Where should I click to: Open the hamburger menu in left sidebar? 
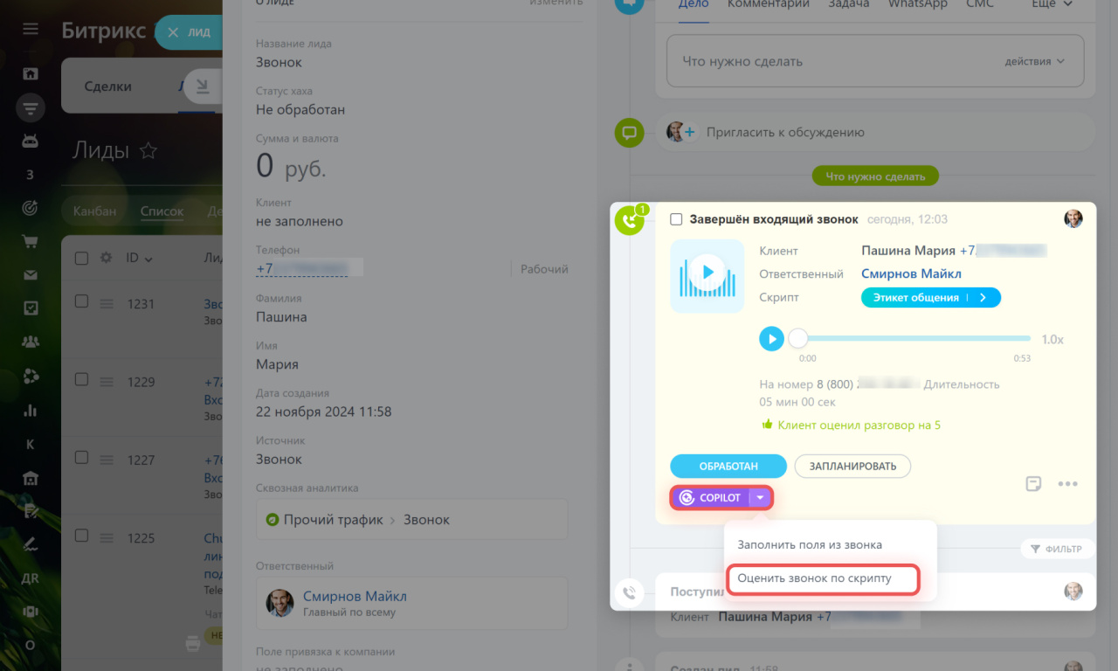point(31,30)
